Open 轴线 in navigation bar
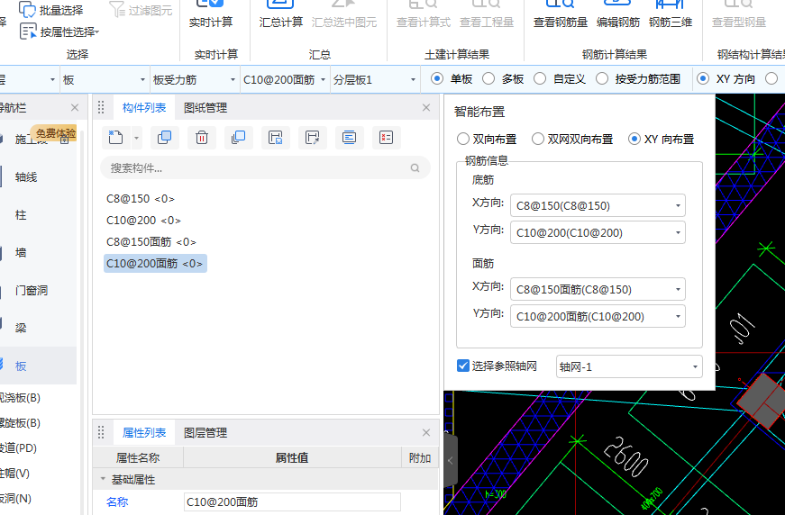785x515 pixels. coord(26,177)
